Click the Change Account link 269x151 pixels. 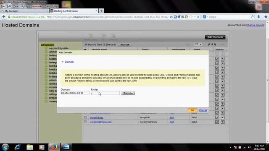(255, 25)
